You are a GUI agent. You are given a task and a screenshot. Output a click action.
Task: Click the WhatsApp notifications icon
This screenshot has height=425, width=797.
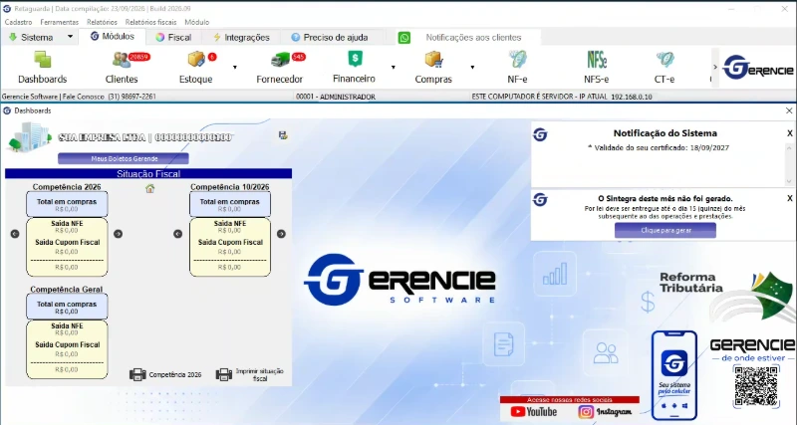click(x=404, y=38)
